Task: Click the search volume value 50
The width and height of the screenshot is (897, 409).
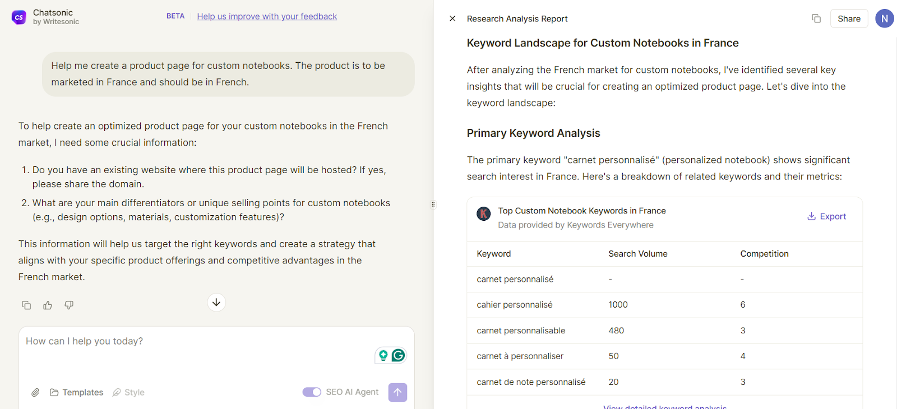Action: pos(613,356)
